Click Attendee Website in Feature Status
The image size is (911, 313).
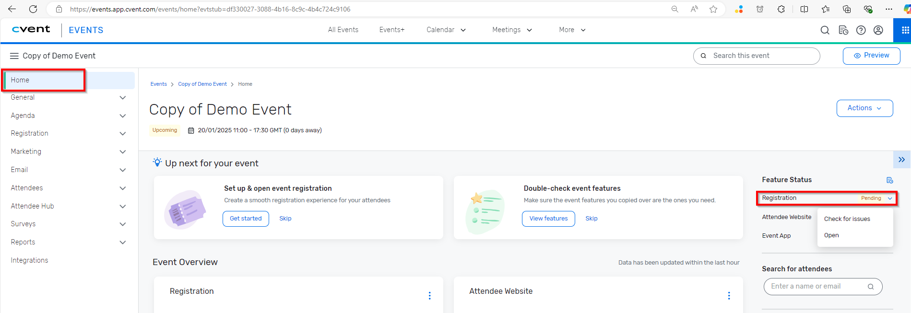(787, 217)
